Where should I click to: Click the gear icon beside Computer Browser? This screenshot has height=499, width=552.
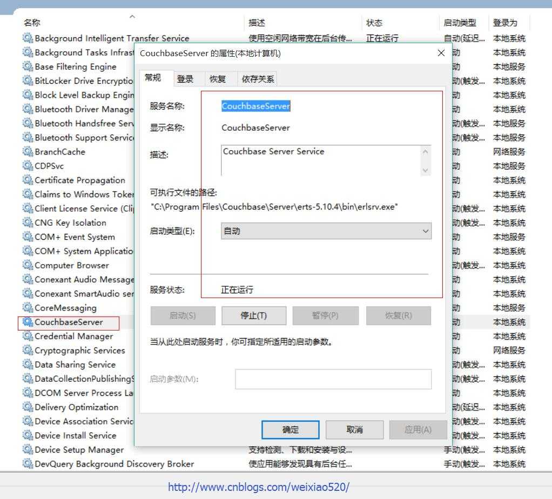[x=28, y=265]
